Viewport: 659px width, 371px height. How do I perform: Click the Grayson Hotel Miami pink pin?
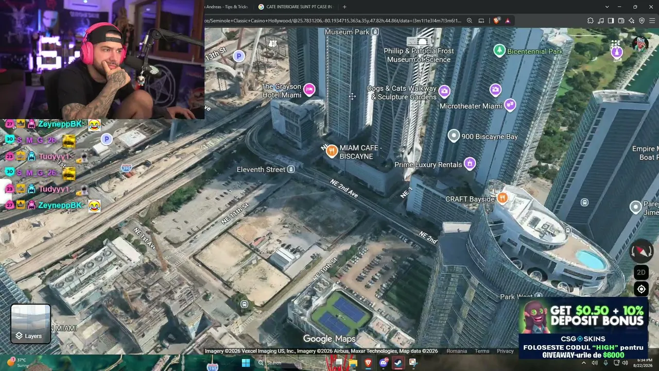coord(309,90)
